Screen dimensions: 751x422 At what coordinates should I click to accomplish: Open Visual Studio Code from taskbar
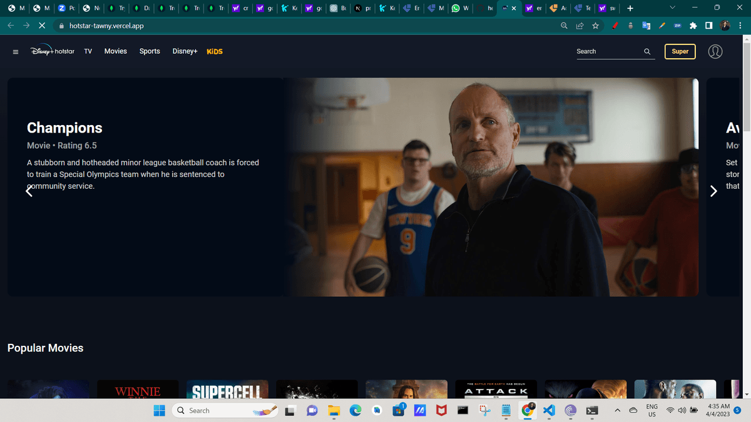pyautogui.click(x=549, y=410)
